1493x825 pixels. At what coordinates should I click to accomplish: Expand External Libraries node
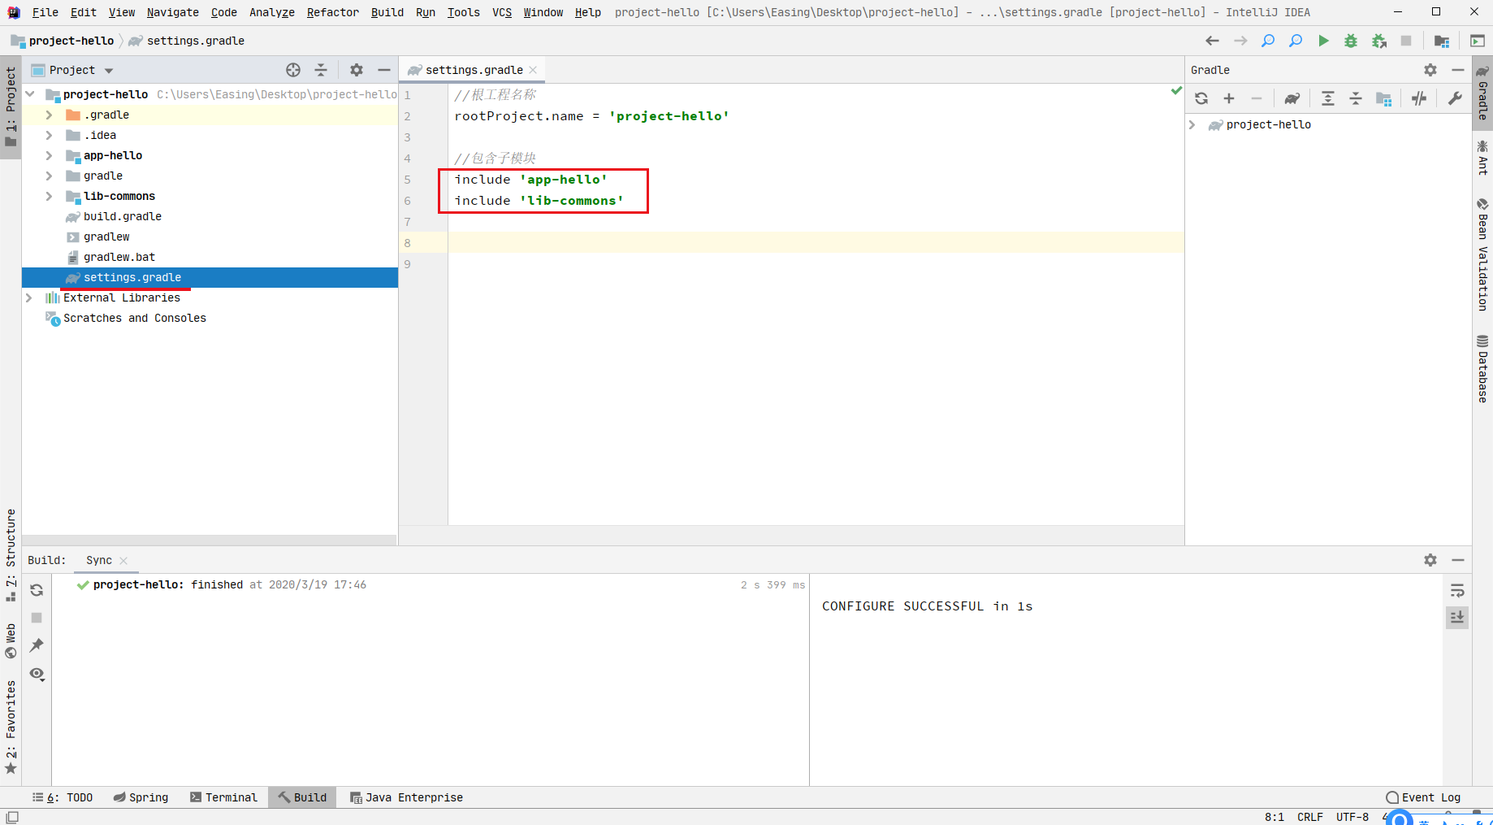[x=29, y=297]
